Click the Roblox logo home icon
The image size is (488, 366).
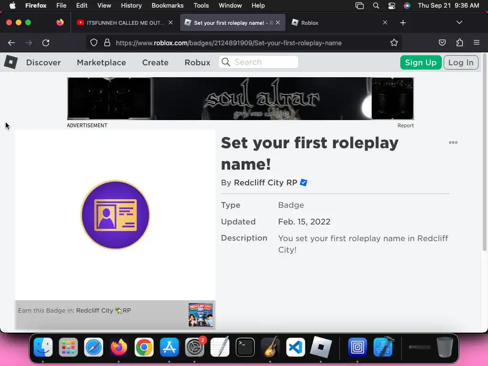point(11,62)
